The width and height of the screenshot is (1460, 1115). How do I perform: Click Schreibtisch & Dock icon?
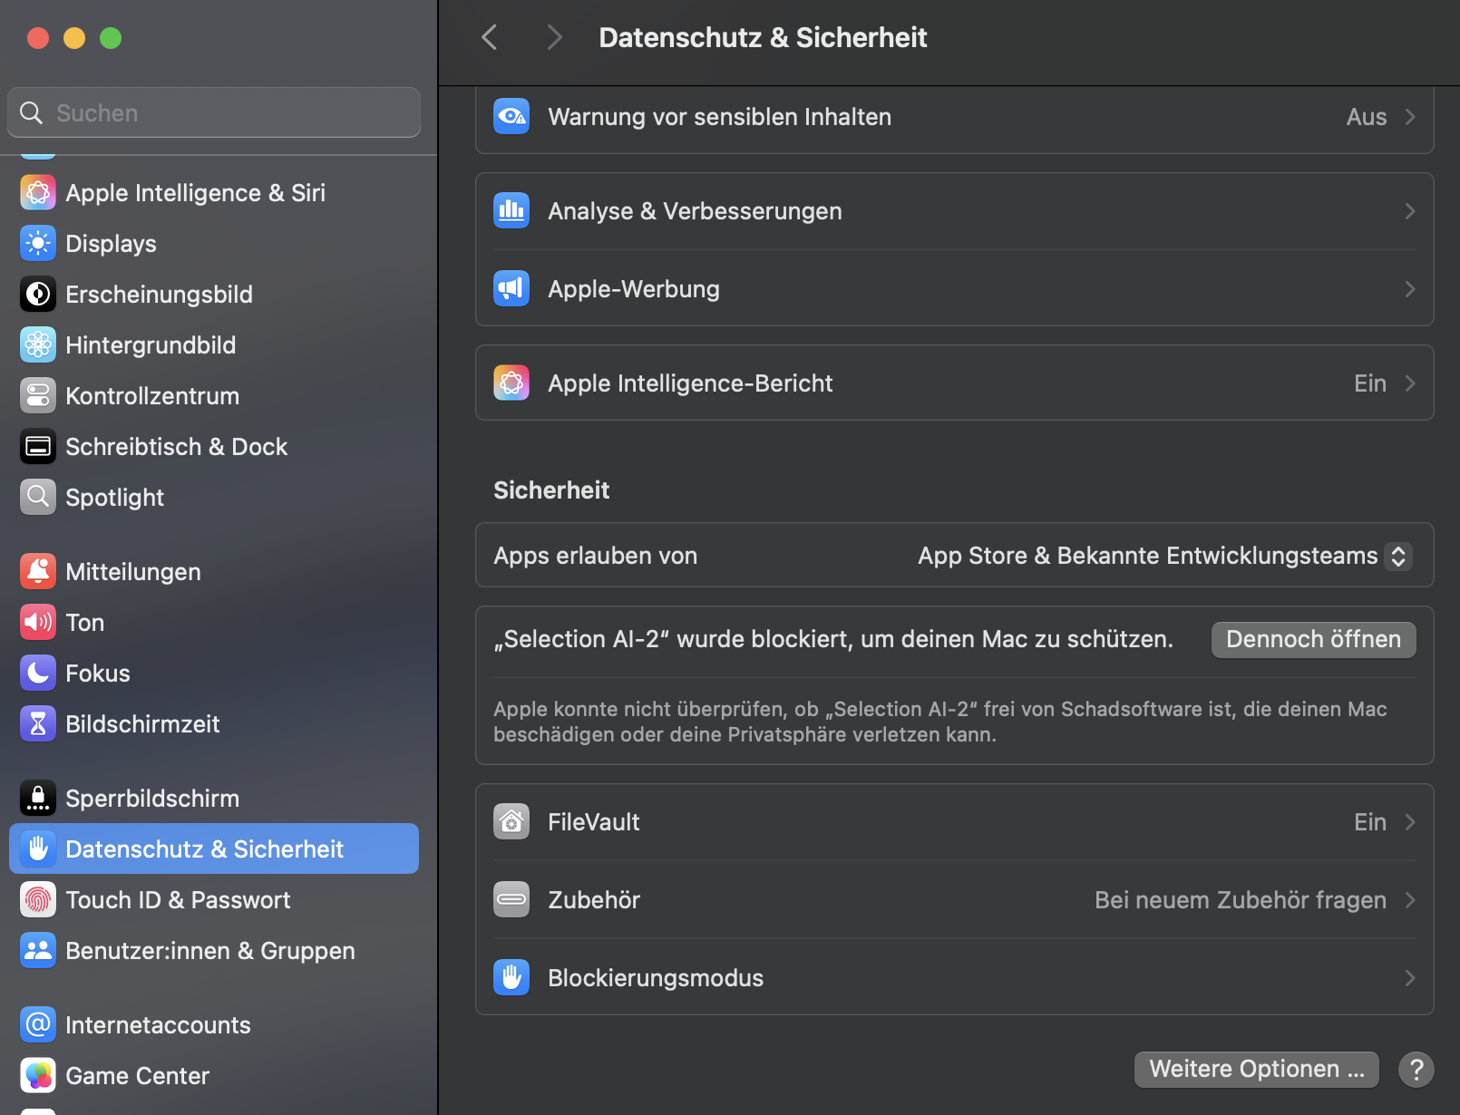[38, 447]
